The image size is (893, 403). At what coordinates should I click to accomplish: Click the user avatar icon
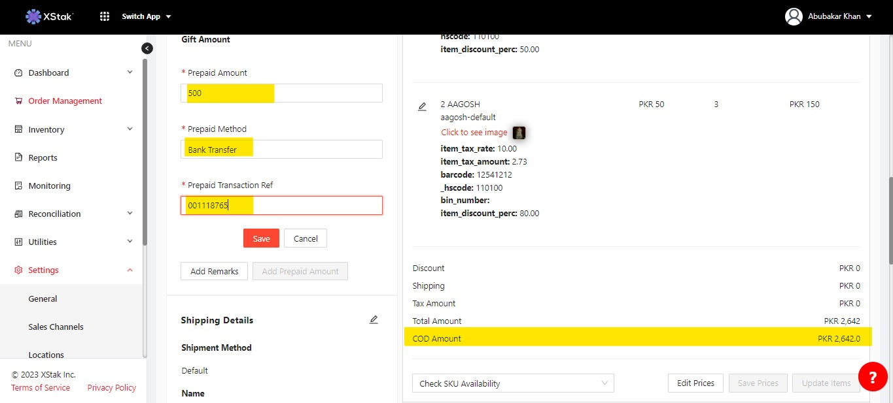[x=794, y=16]
